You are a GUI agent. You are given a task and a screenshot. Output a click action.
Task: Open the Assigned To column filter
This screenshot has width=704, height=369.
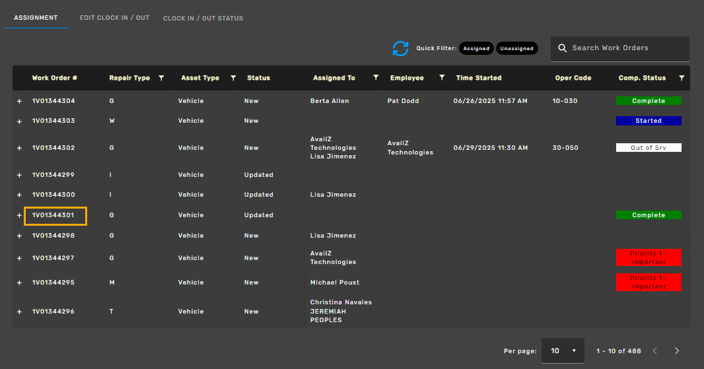[x=376, y=78]
